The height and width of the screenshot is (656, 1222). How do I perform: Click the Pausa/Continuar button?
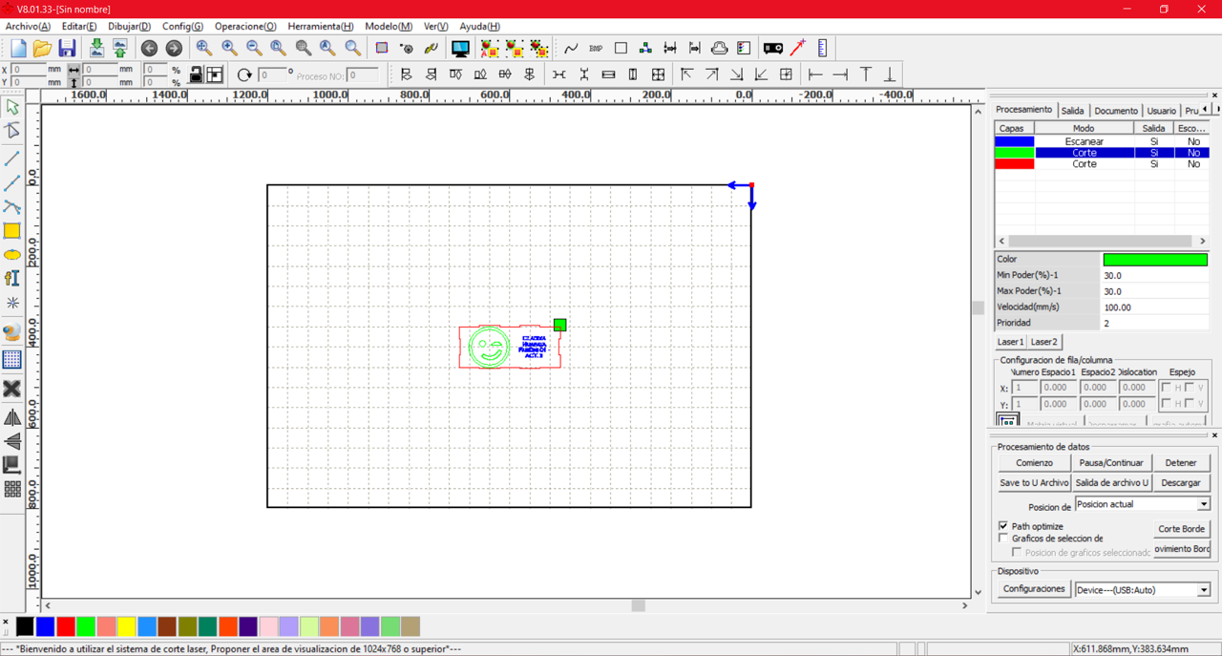click(1111, 463)
